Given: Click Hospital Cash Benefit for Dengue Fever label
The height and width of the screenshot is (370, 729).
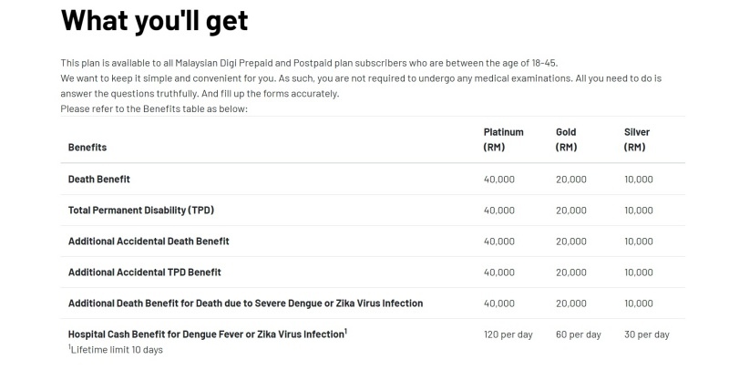Looking at the screenshot, I should click(208, 334).
